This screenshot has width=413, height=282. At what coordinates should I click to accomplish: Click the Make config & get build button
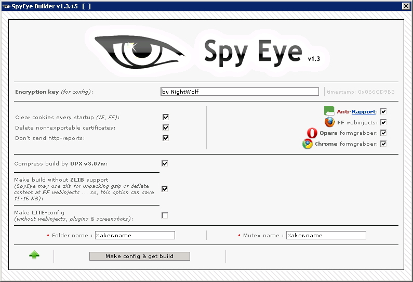pyautogui.click(x=140, y=256)
